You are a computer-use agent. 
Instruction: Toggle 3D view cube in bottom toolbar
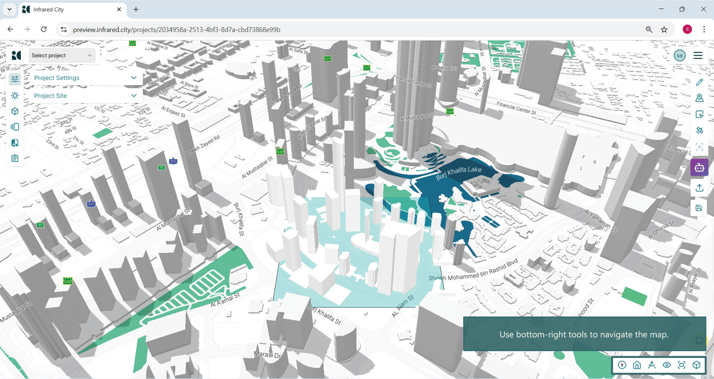tap(696, 365)
